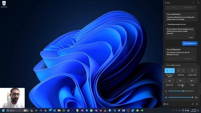Viewport: 201px width, 113px height.
Task: Click the 72% battery indicator
Action: click(x=166, y=104)
